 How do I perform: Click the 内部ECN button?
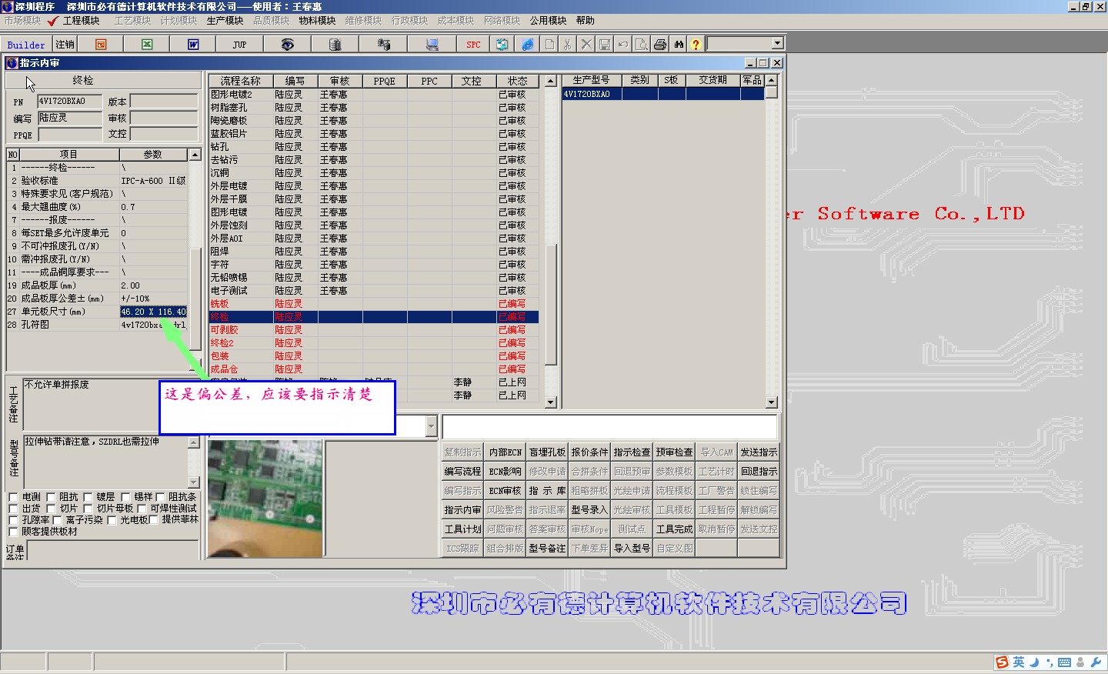coord(505,452)
